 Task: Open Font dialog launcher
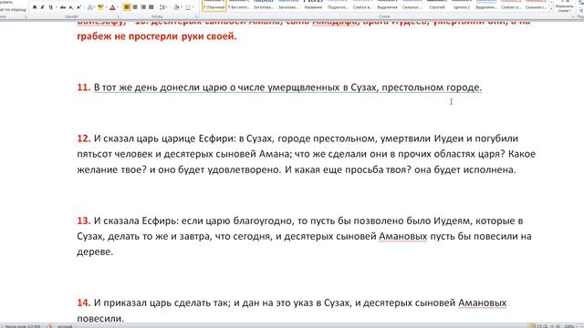pyautogui.click(x=119, y=16)
